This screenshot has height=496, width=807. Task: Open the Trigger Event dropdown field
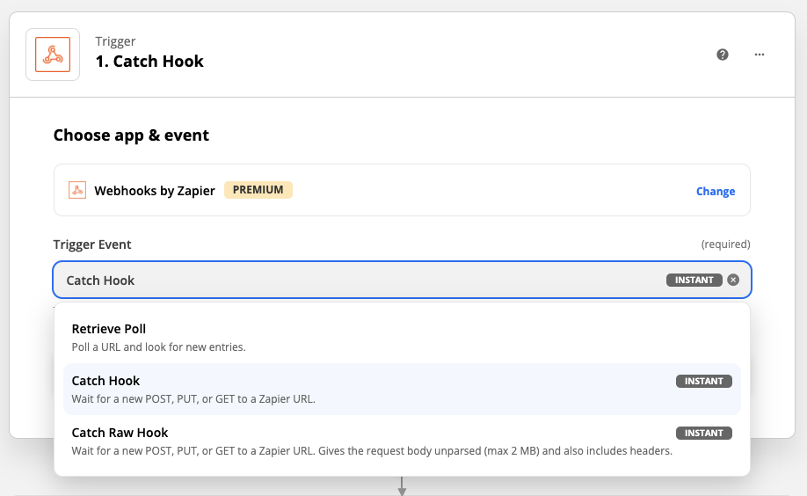[352, 281]
